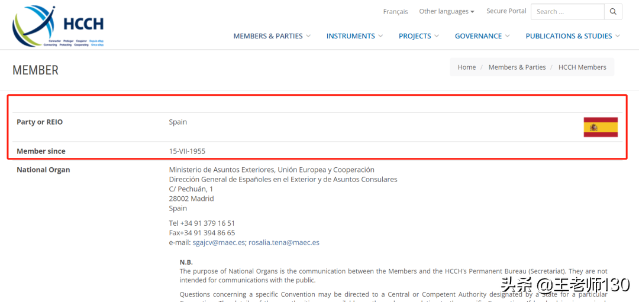Expand the Governance menu
The height and width of the screenshot is (302, 639).
[x=482, y=36]
